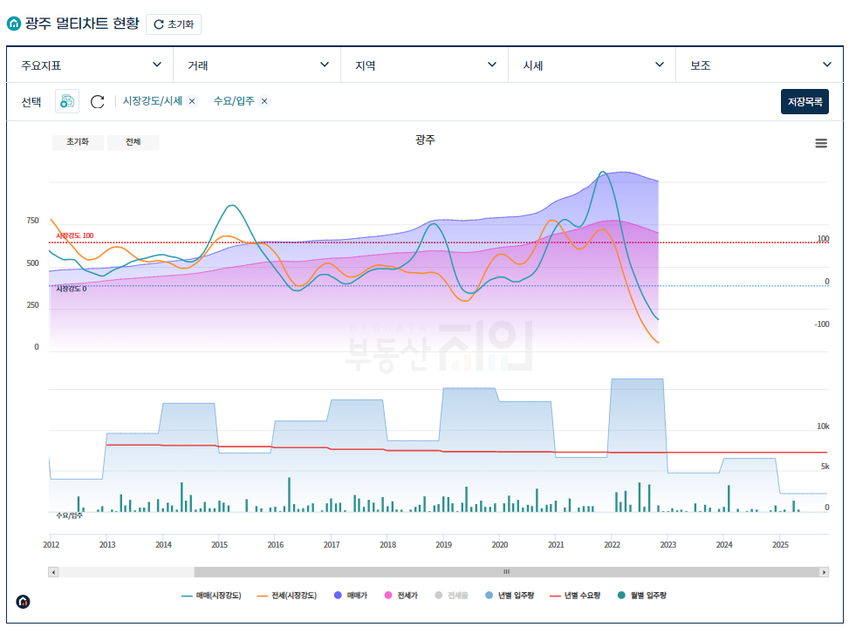Click the 2025 x-axis label

pyautogui.click(x=780, y=545)
